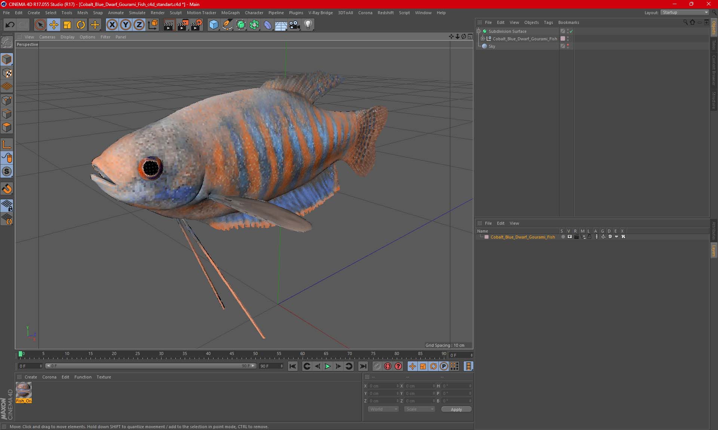Viewport: 718px width, 430px height.
Task: Click the Undo arrow icon
Action: pyautogui.click(x=10, y=25)
